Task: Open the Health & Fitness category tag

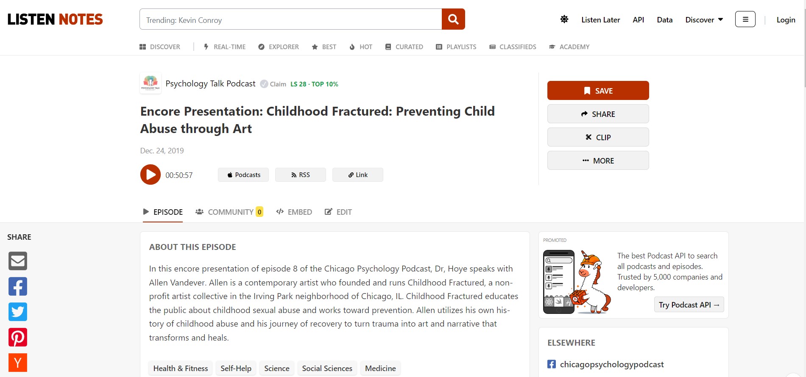Action: [181, 369]
